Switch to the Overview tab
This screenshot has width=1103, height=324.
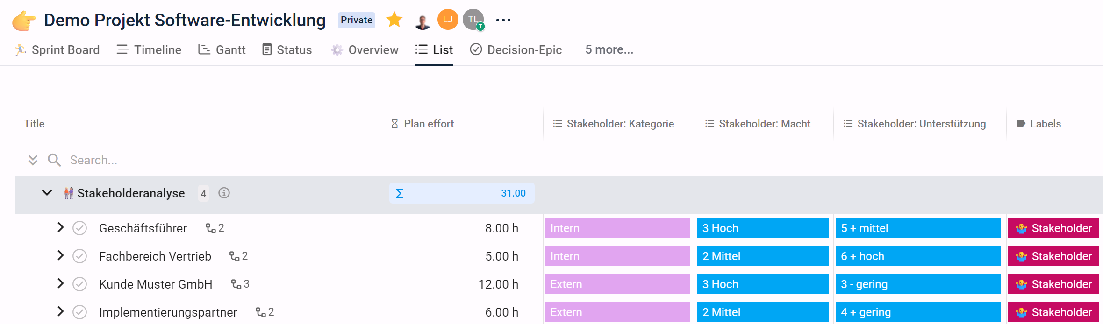click(365, 50)
